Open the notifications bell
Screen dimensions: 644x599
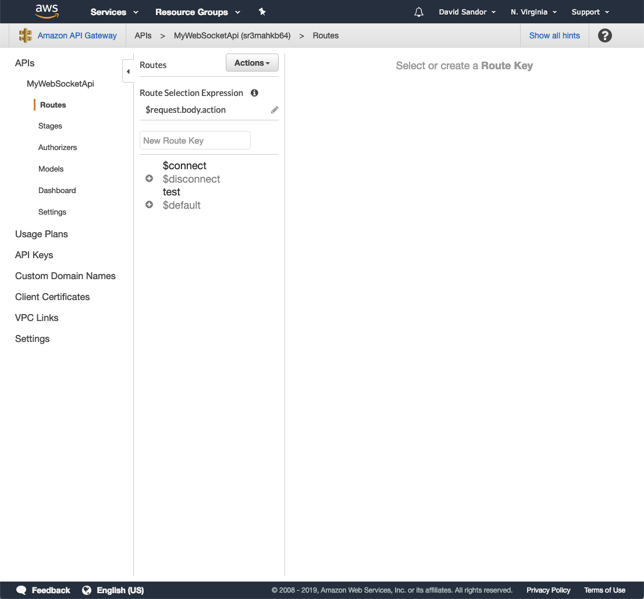(x=418, y=12)
